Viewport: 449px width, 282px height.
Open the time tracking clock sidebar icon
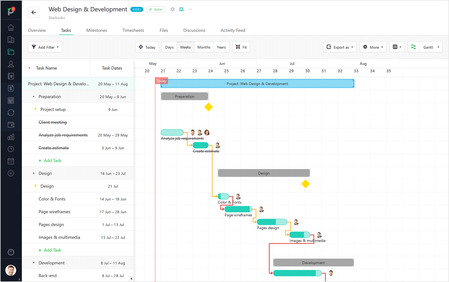coord(11,149)
